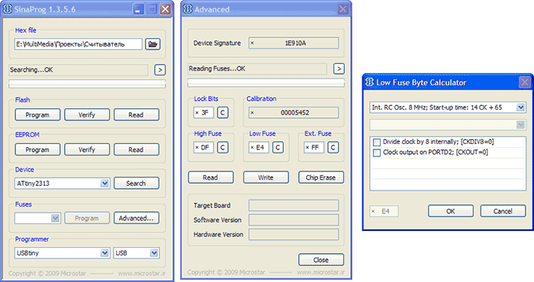
Task: Close the SinaProg main window
Action: [x=166, y=9]
